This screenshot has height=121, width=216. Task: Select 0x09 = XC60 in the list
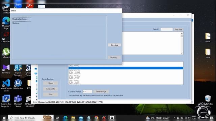(126, 73)
